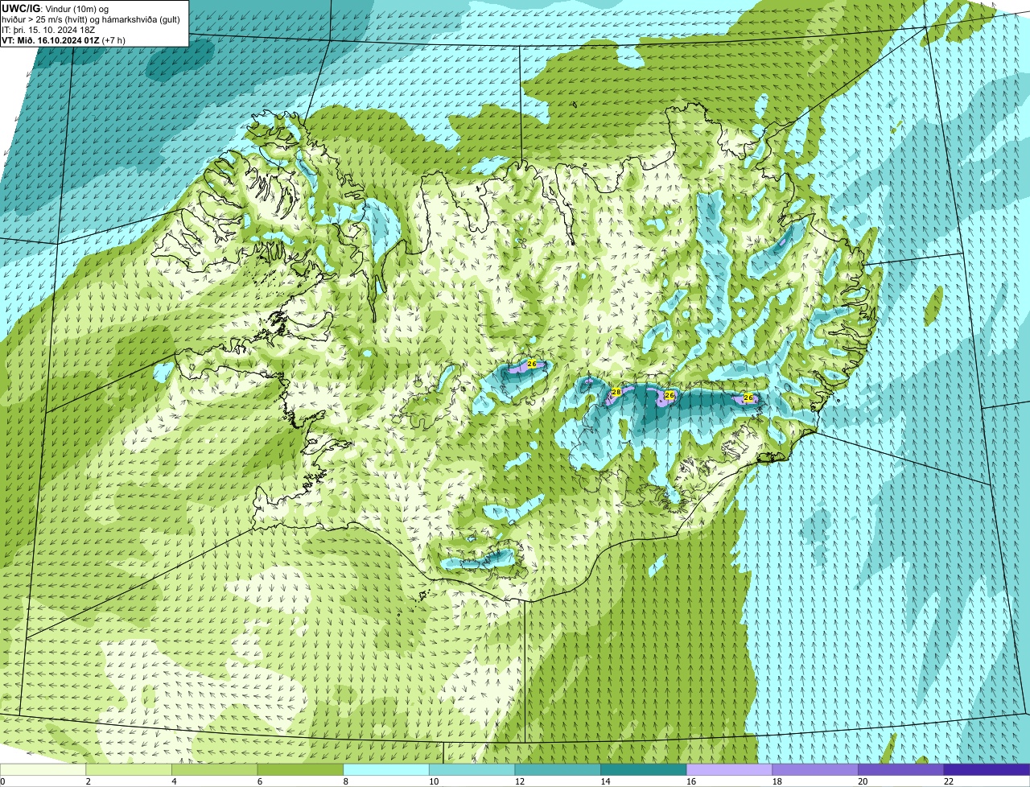Click the "16" tick label on the scale

pyautogui.click(x=691, y=781)
